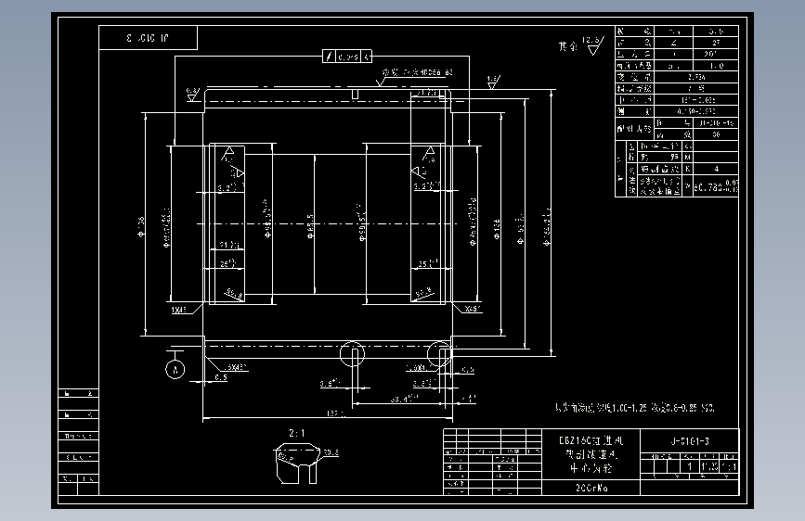The height and width of the screenshot is (521, 805).
Task: Click the 30 tooth count in mating gear row
Action: click(716, 134)
